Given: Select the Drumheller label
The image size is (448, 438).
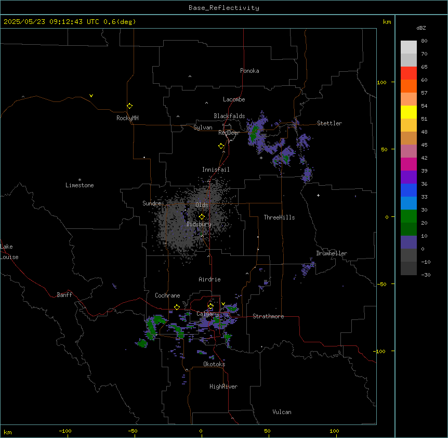Looking at the screenshot, I should point(332,253).
